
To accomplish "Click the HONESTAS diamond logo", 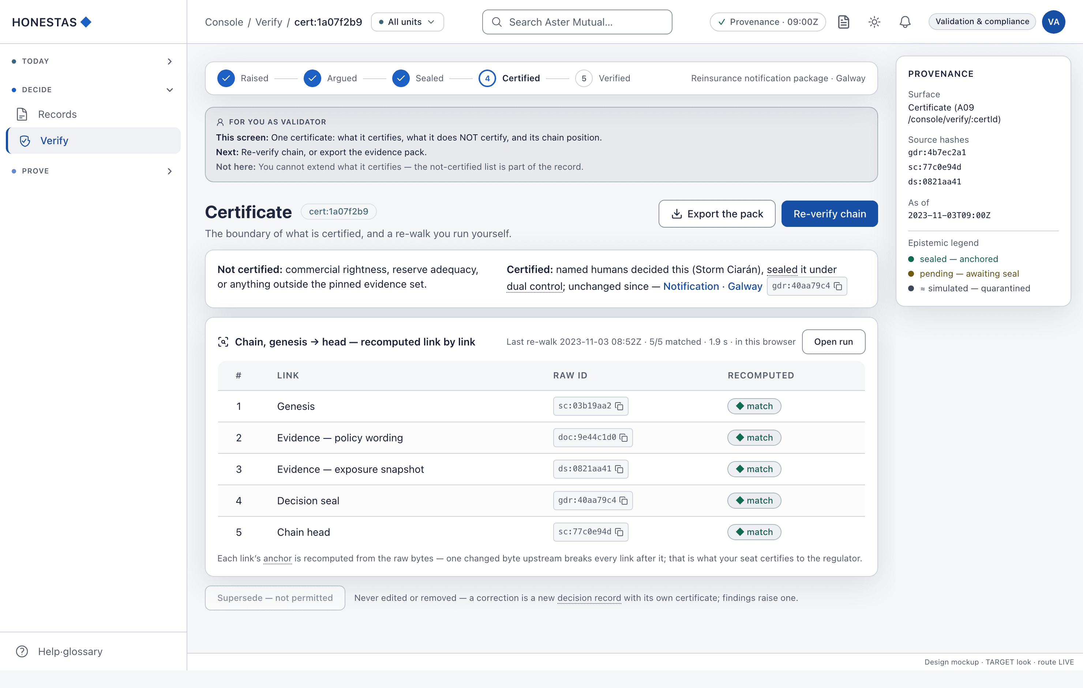I will 86,22.
